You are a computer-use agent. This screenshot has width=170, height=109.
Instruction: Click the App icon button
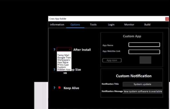(112, 60)
